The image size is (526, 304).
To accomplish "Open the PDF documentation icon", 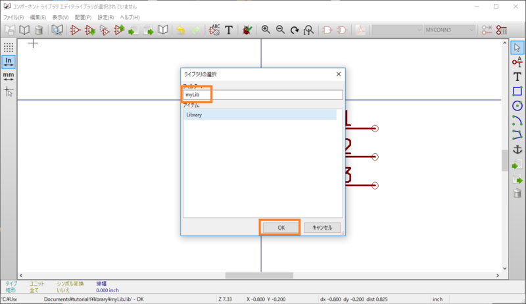I will coord(360,30).
